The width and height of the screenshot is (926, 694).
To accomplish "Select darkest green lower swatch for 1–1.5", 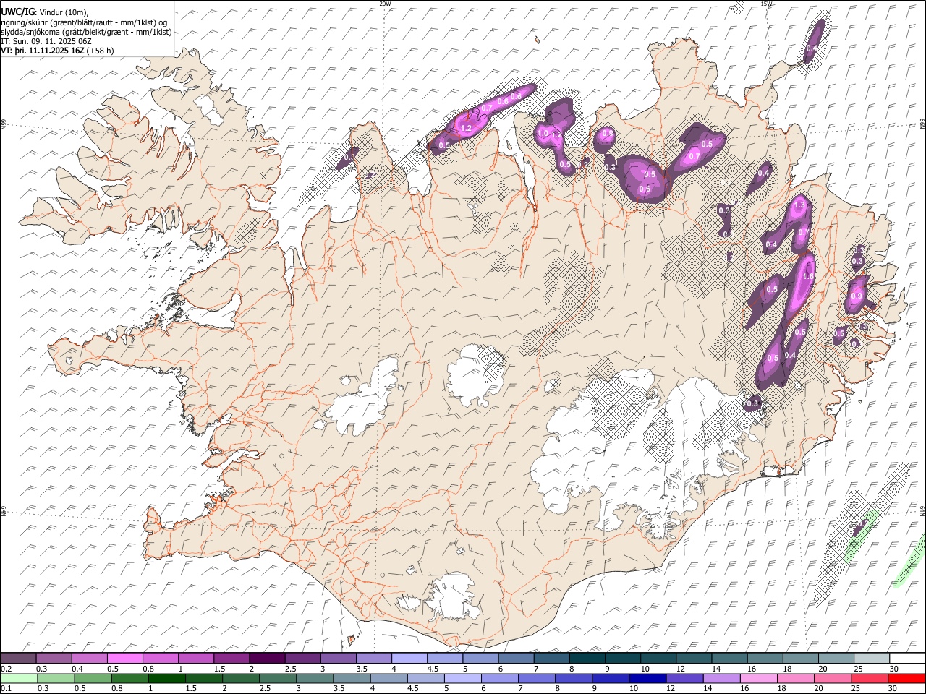I will click(167, 678).
